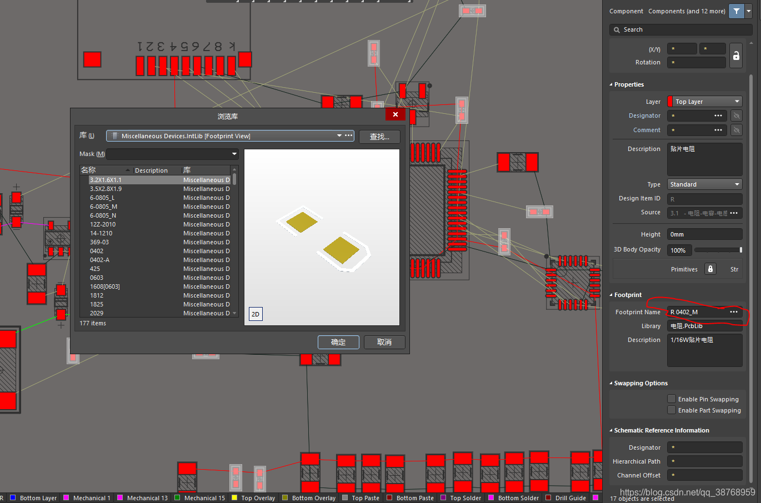Click the Top Overlay yellow color swatch
The height and width of the screenshot is (503, 761).
(234, 497)
